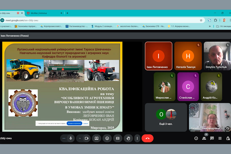
Task: Toggle the camera on or off
Action: [x=86, y=138]
